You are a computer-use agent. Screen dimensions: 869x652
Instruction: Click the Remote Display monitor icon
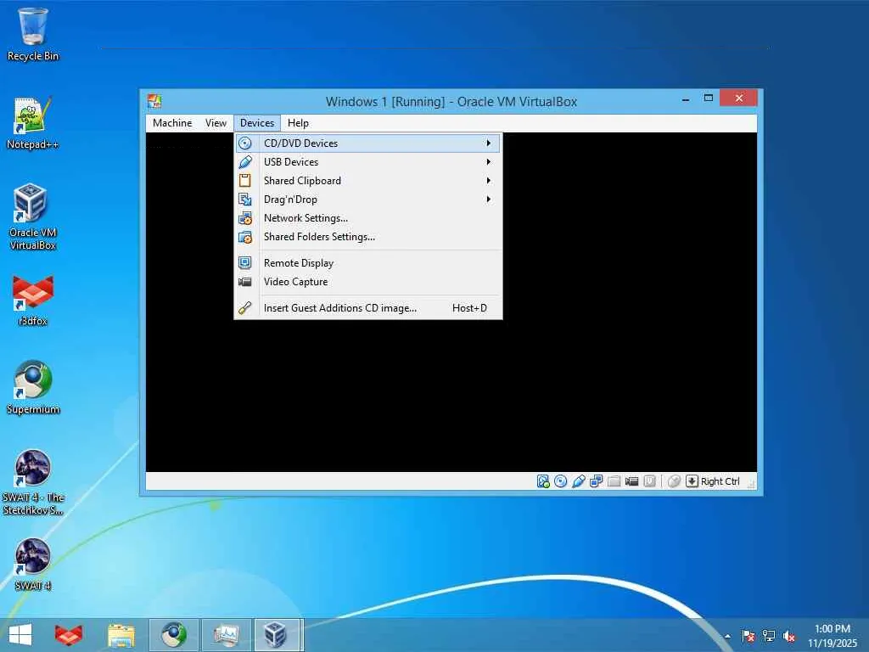coord(245,263)
